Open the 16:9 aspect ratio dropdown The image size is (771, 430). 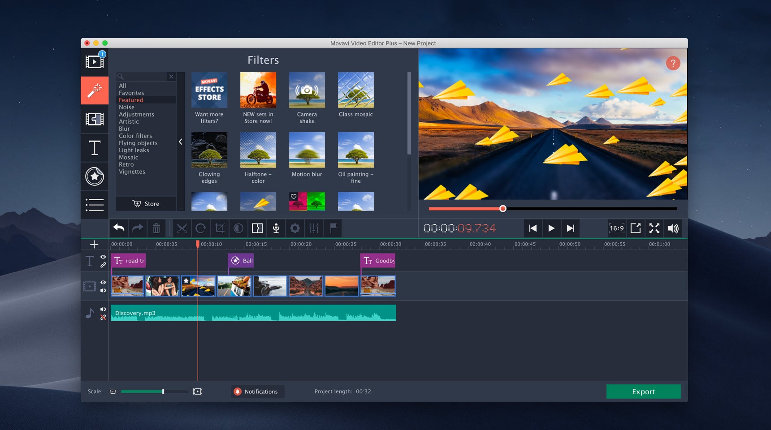(616, 228)
